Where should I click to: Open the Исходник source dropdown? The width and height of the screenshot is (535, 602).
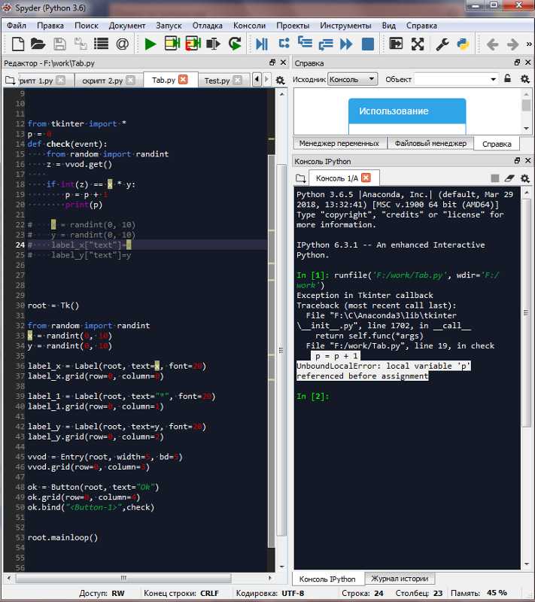tap(353, 79)
